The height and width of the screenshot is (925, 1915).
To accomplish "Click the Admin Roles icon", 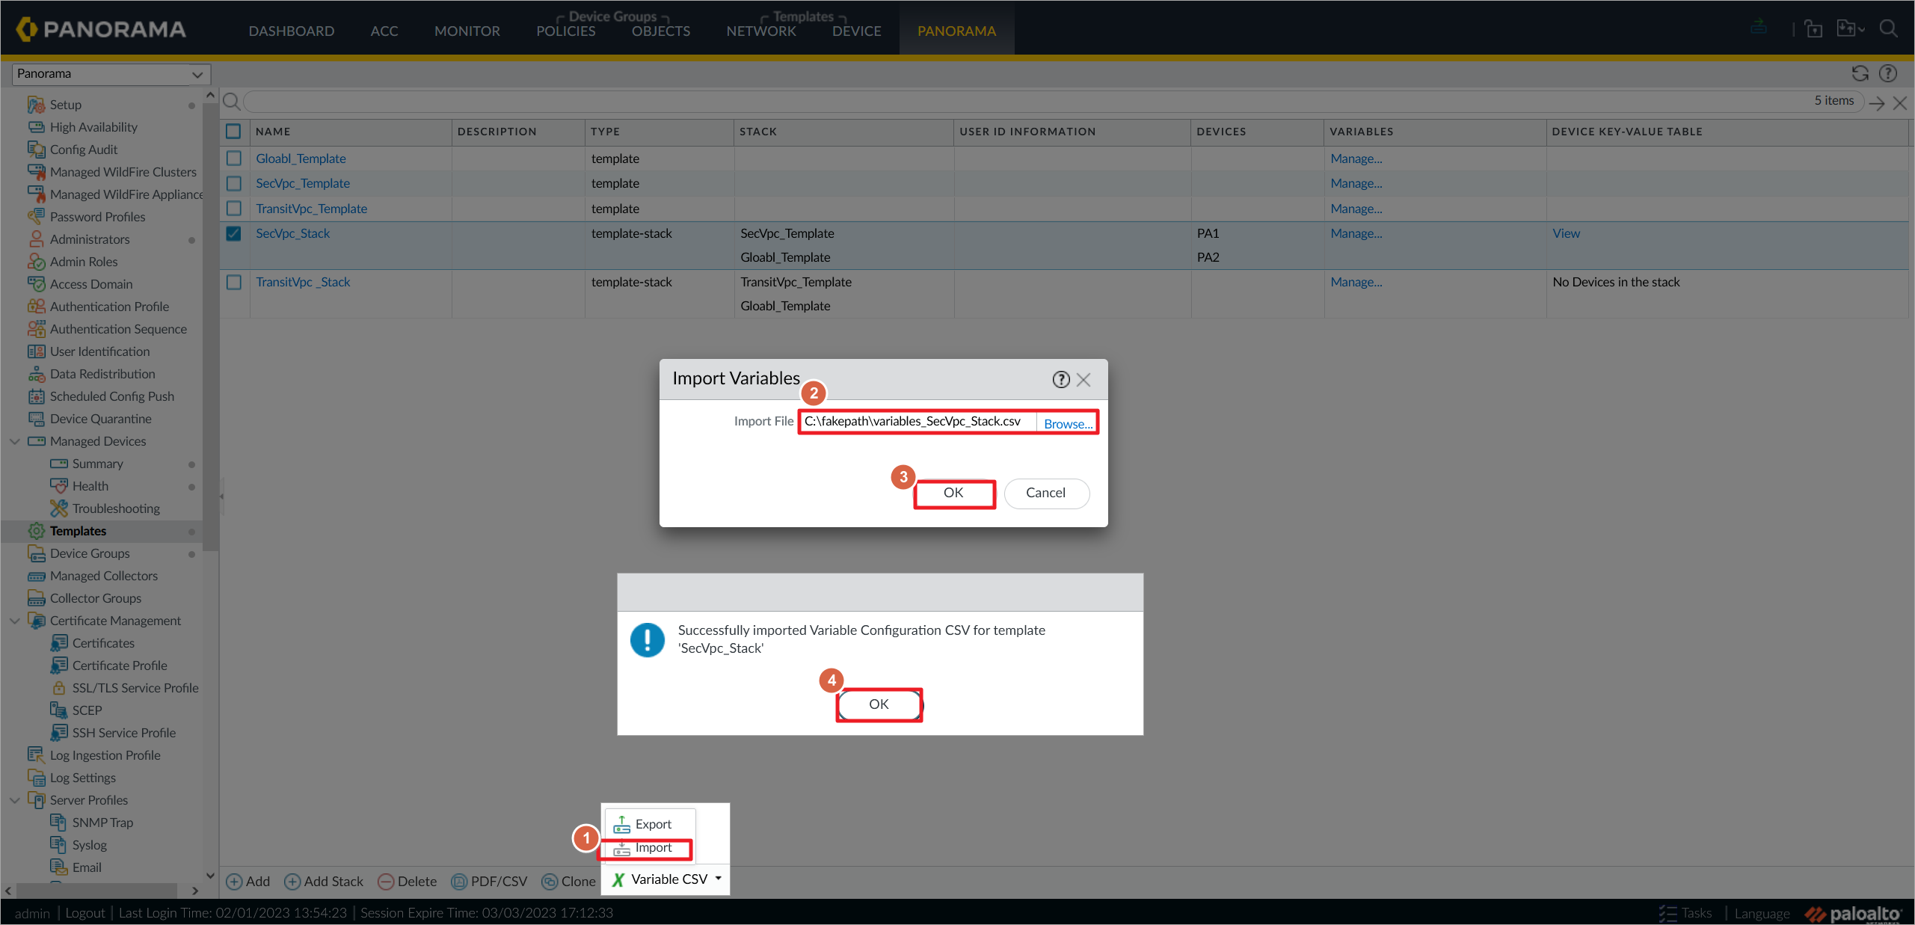I will tap(36, 262).
